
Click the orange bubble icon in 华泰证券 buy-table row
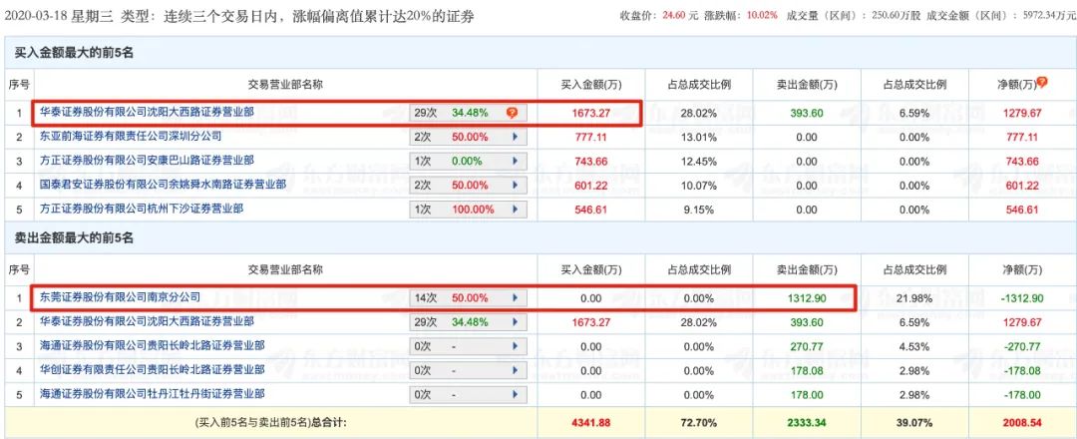click(512, 113)
